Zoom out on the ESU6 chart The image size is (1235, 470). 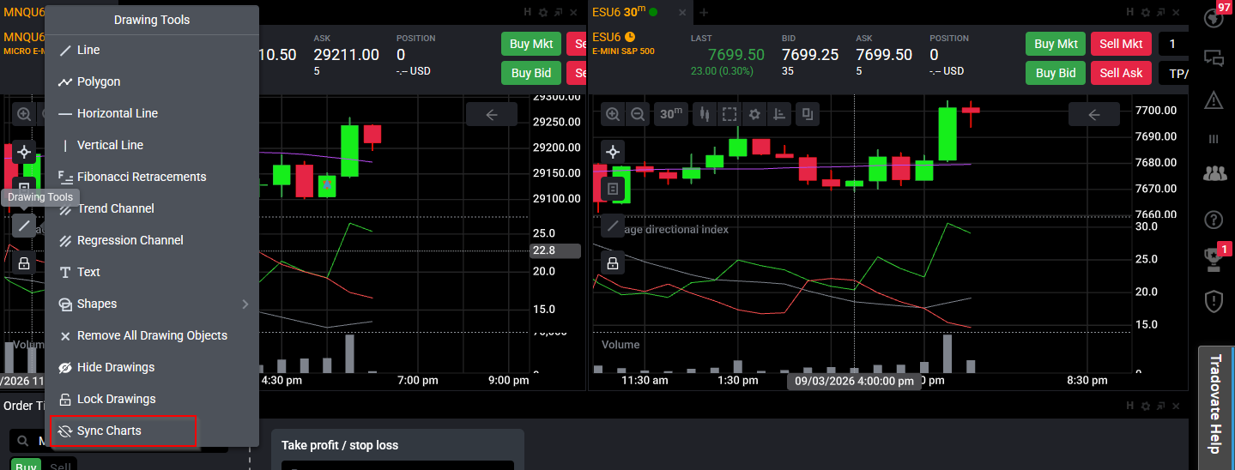click(x=638, y=114)
